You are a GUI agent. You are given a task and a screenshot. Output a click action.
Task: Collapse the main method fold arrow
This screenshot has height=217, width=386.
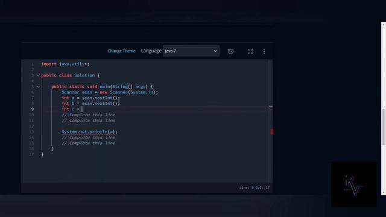click(38, 87)
